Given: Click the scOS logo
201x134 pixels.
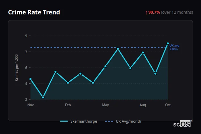Looking at the screenshot, I should tap(183, 124).
